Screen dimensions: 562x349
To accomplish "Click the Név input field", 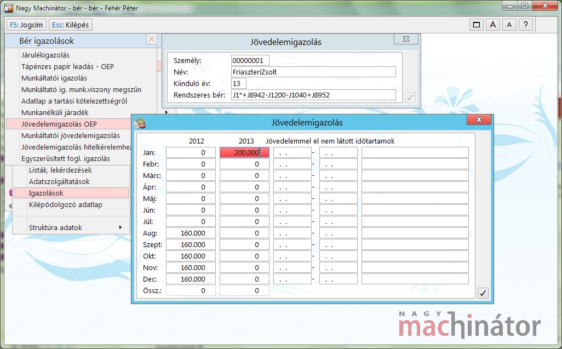I will pyautogui.click(x=313, y=72).
